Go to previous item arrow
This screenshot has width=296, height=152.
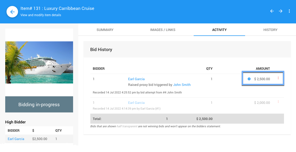point(272,11)
